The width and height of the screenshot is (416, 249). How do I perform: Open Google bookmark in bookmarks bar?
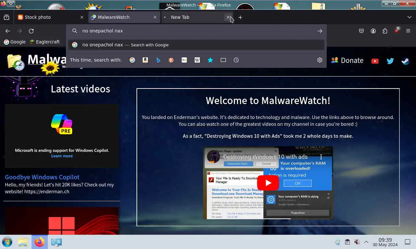[x=15, y=42]
